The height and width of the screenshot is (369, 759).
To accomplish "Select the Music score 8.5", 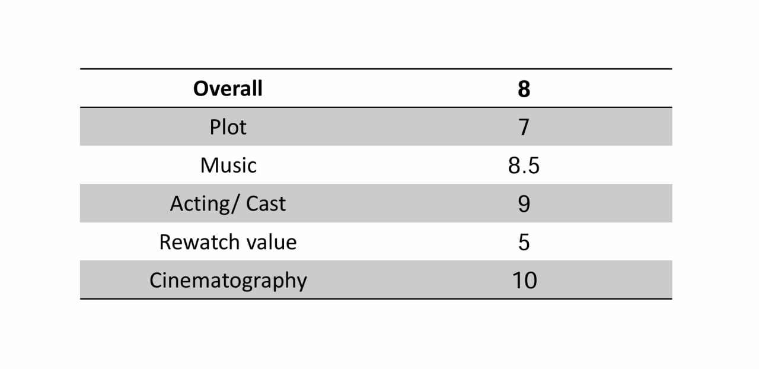I will tap(524, 166).
